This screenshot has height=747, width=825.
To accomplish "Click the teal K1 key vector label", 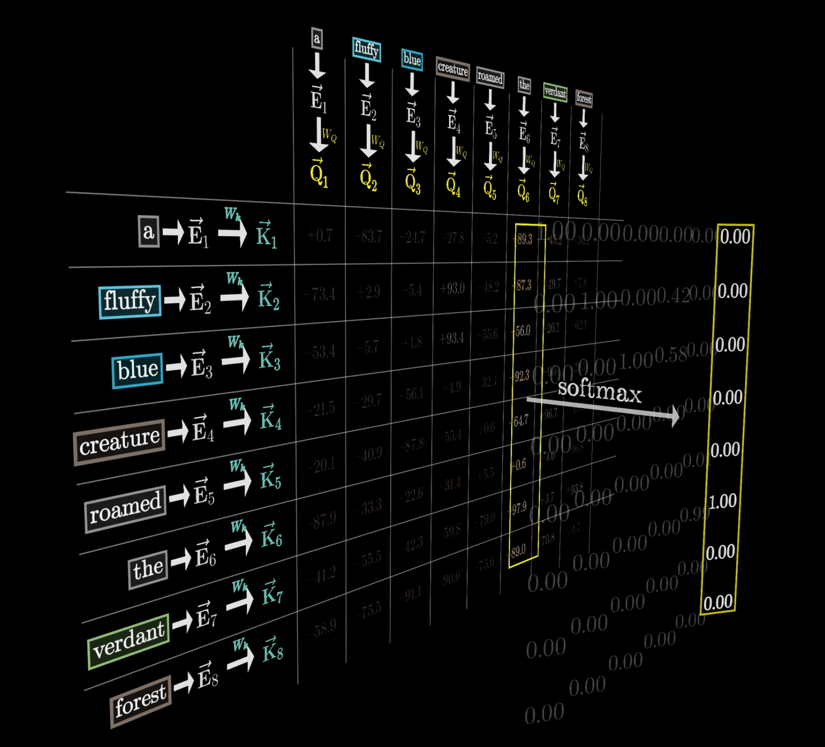I will coord(267,235).
